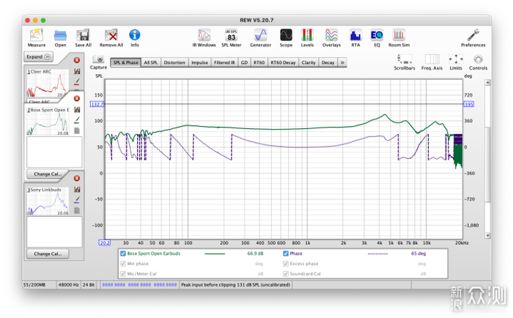Open the EQ window
This screenshot has width=513, height=318.
pos(377,34)
